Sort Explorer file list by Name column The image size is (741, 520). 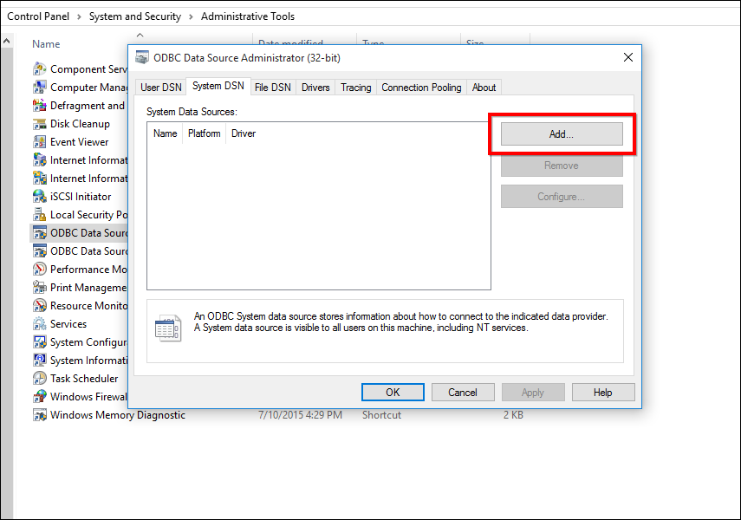pos(46,44)
